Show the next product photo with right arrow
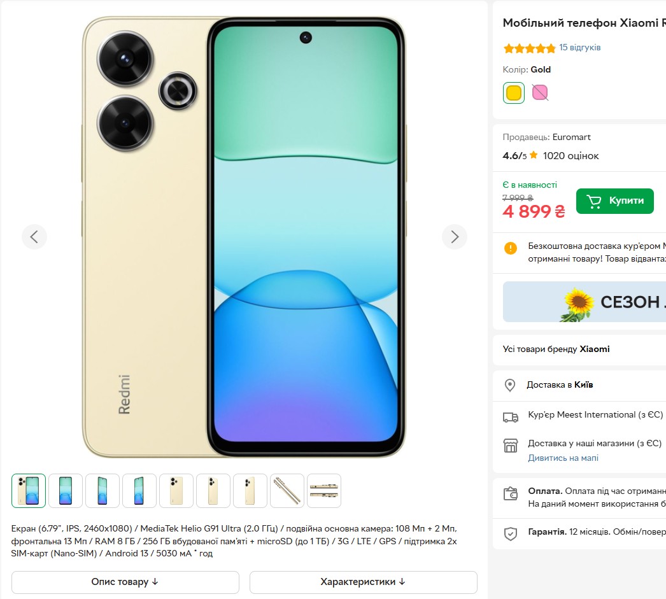 [x=454, y=236]
